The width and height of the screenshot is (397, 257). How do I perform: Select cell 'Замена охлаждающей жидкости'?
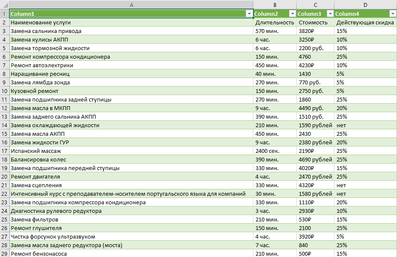point(132,125)
